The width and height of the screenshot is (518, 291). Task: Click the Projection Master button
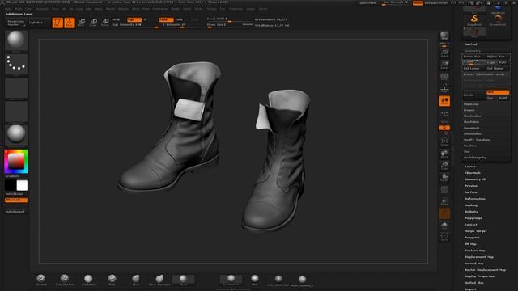point(16,23)
